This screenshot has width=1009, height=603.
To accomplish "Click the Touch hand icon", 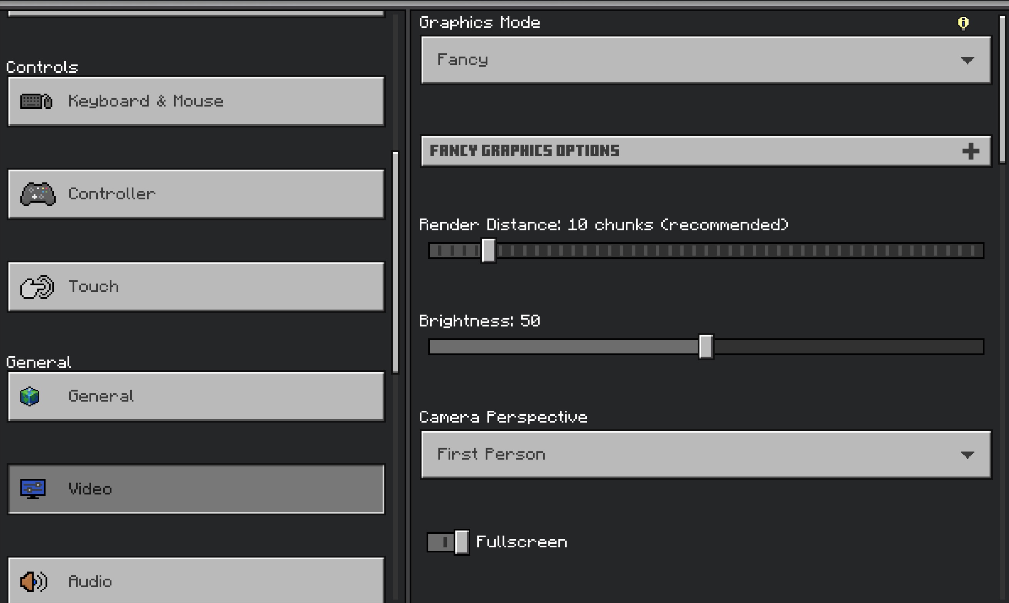I will click(37, 287).
